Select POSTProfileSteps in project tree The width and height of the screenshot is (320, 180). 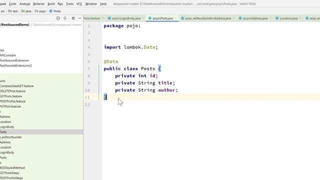pyautogui.click(x=11, y=178)
